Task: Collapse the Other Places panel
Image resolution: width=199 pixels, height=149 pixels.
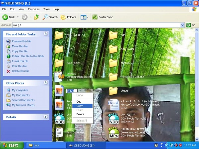Action: pos(46,83)
